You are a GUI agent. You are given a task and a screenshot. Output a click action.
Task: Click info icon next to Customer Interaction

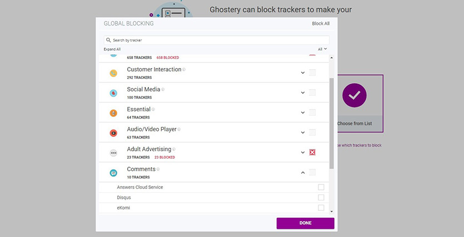[x=184, y=70]
